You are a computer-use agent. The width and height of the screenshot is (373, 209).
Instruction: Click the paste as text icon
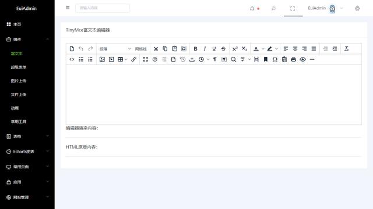[284, 59]
